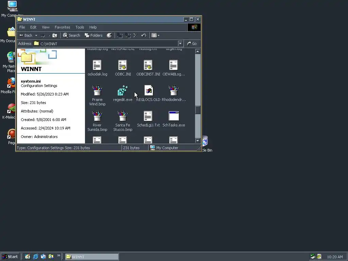Open the Help menu
Viewport: 348px width, 261px height.
pos(93,27)
